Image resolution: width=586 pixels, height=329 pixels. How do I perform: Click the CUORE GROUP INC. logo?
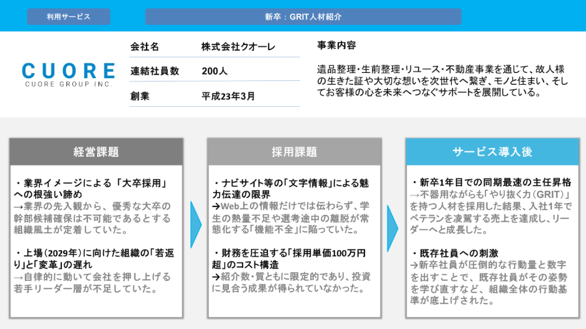68,74
